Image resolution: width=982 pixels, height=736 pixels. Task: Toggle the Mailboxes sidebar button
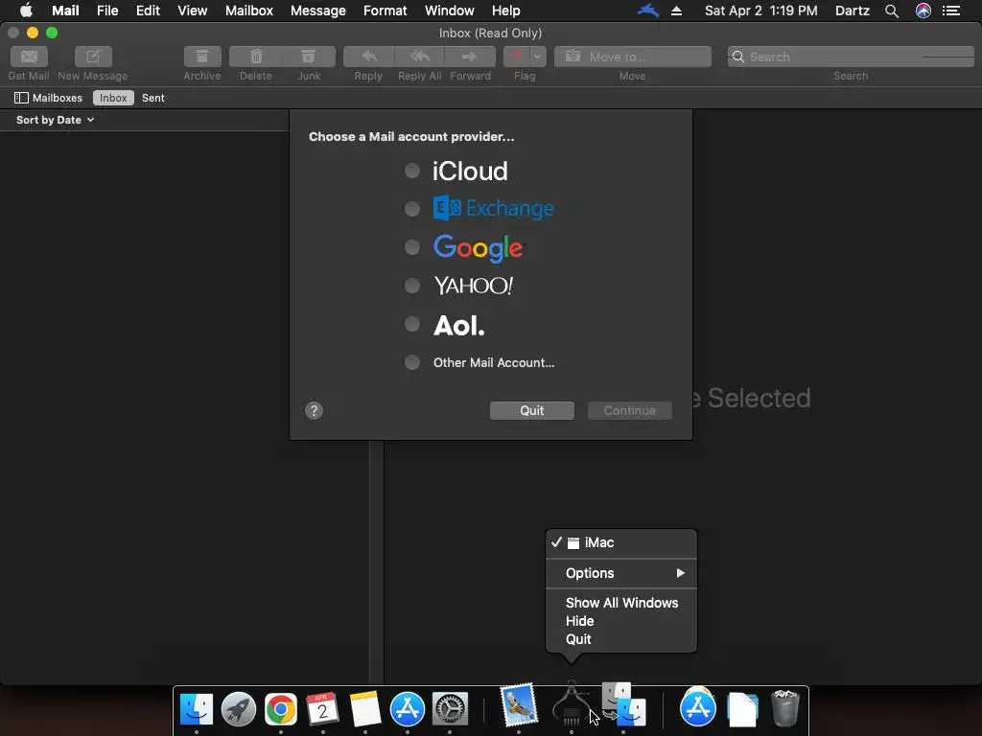48,98
